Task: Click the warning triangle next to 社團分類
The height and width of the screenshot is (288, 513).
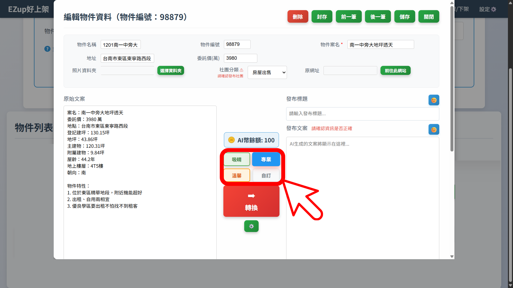Action: 242,70
